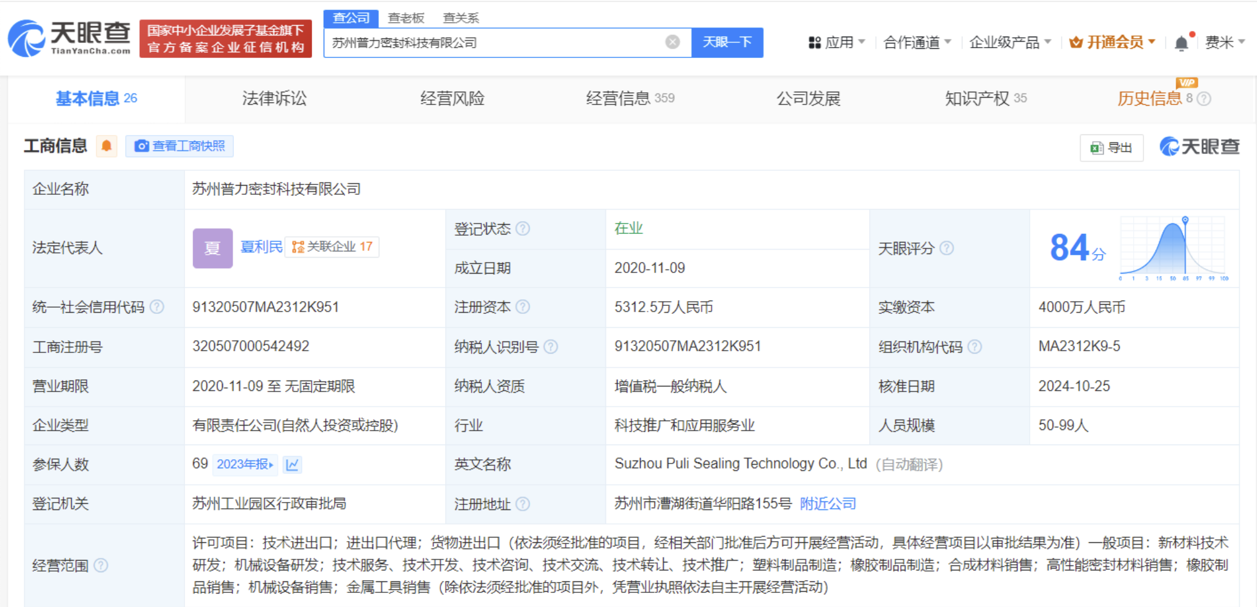Click help icon beside 统一社会信用代码
The image size is (1257, 607).
(x=157, y=307)
